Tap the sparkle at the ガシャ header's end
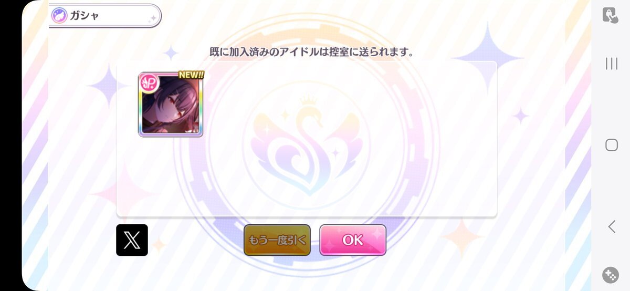Image resolution: width=630 pixels, height=291 pixels. 153,18
